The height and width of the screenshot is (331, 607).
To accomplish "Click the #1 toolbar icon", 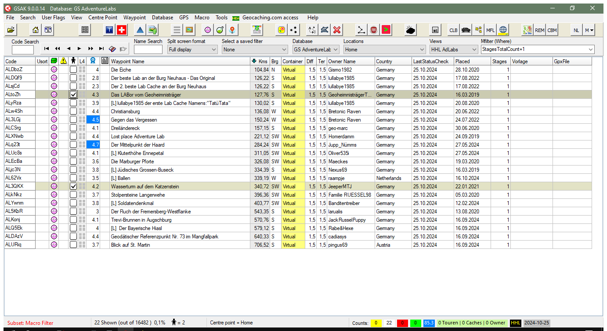I will [435, 30].
